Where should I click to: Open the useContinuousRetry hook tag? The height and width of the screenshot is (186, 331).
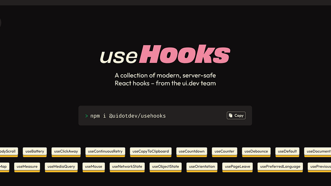tap(105, 152)
